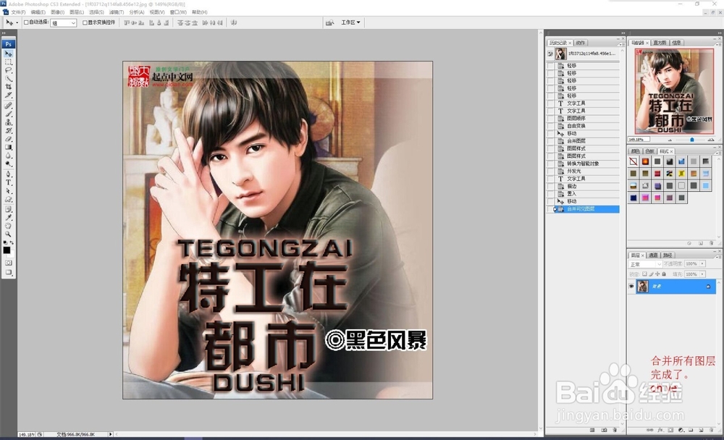Toggle Quick Mask mode icon

[8, 263]
